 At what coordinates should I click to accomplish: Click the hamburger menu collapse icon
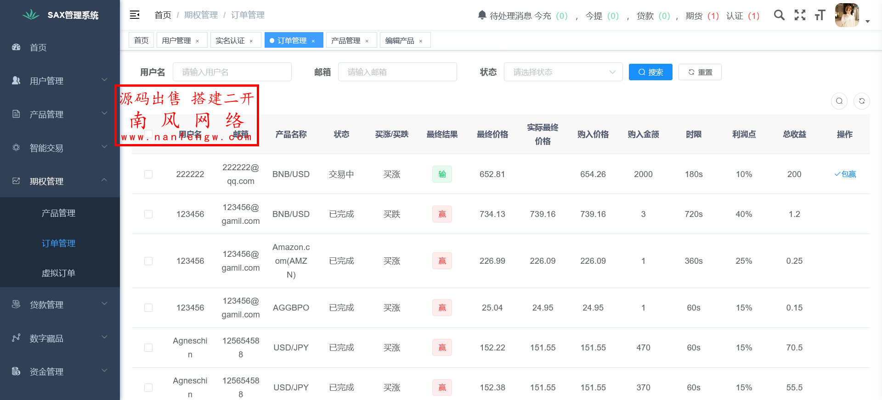coord(135,15)
